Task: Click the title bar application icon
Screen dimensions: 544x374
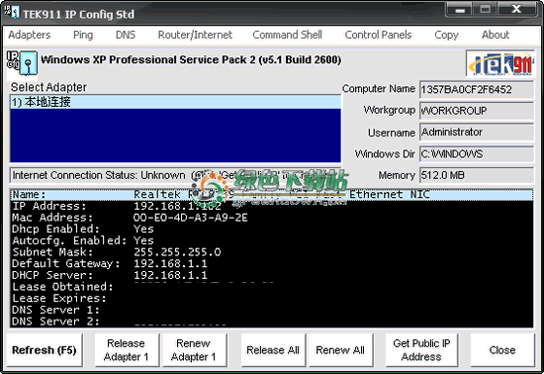Action: (x=12, y=12)
